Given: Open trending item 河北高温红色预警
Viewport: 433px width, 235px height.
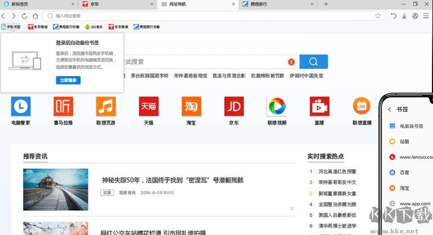Looking at the screenshot, I should tap(337, 171).
